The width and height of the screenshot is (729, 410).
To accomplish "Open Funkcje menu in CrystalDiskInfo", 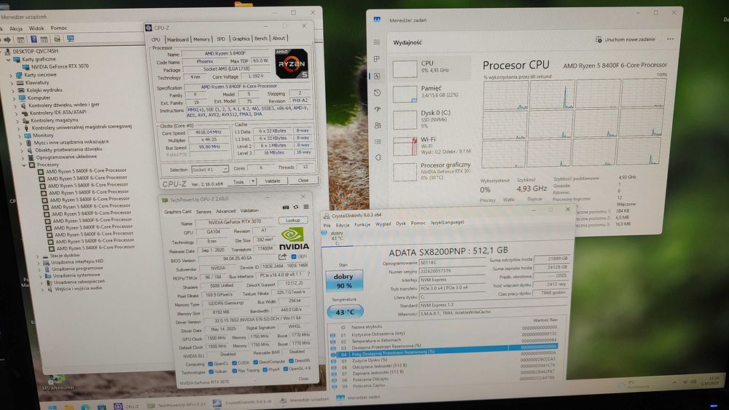I will [362, 224].
